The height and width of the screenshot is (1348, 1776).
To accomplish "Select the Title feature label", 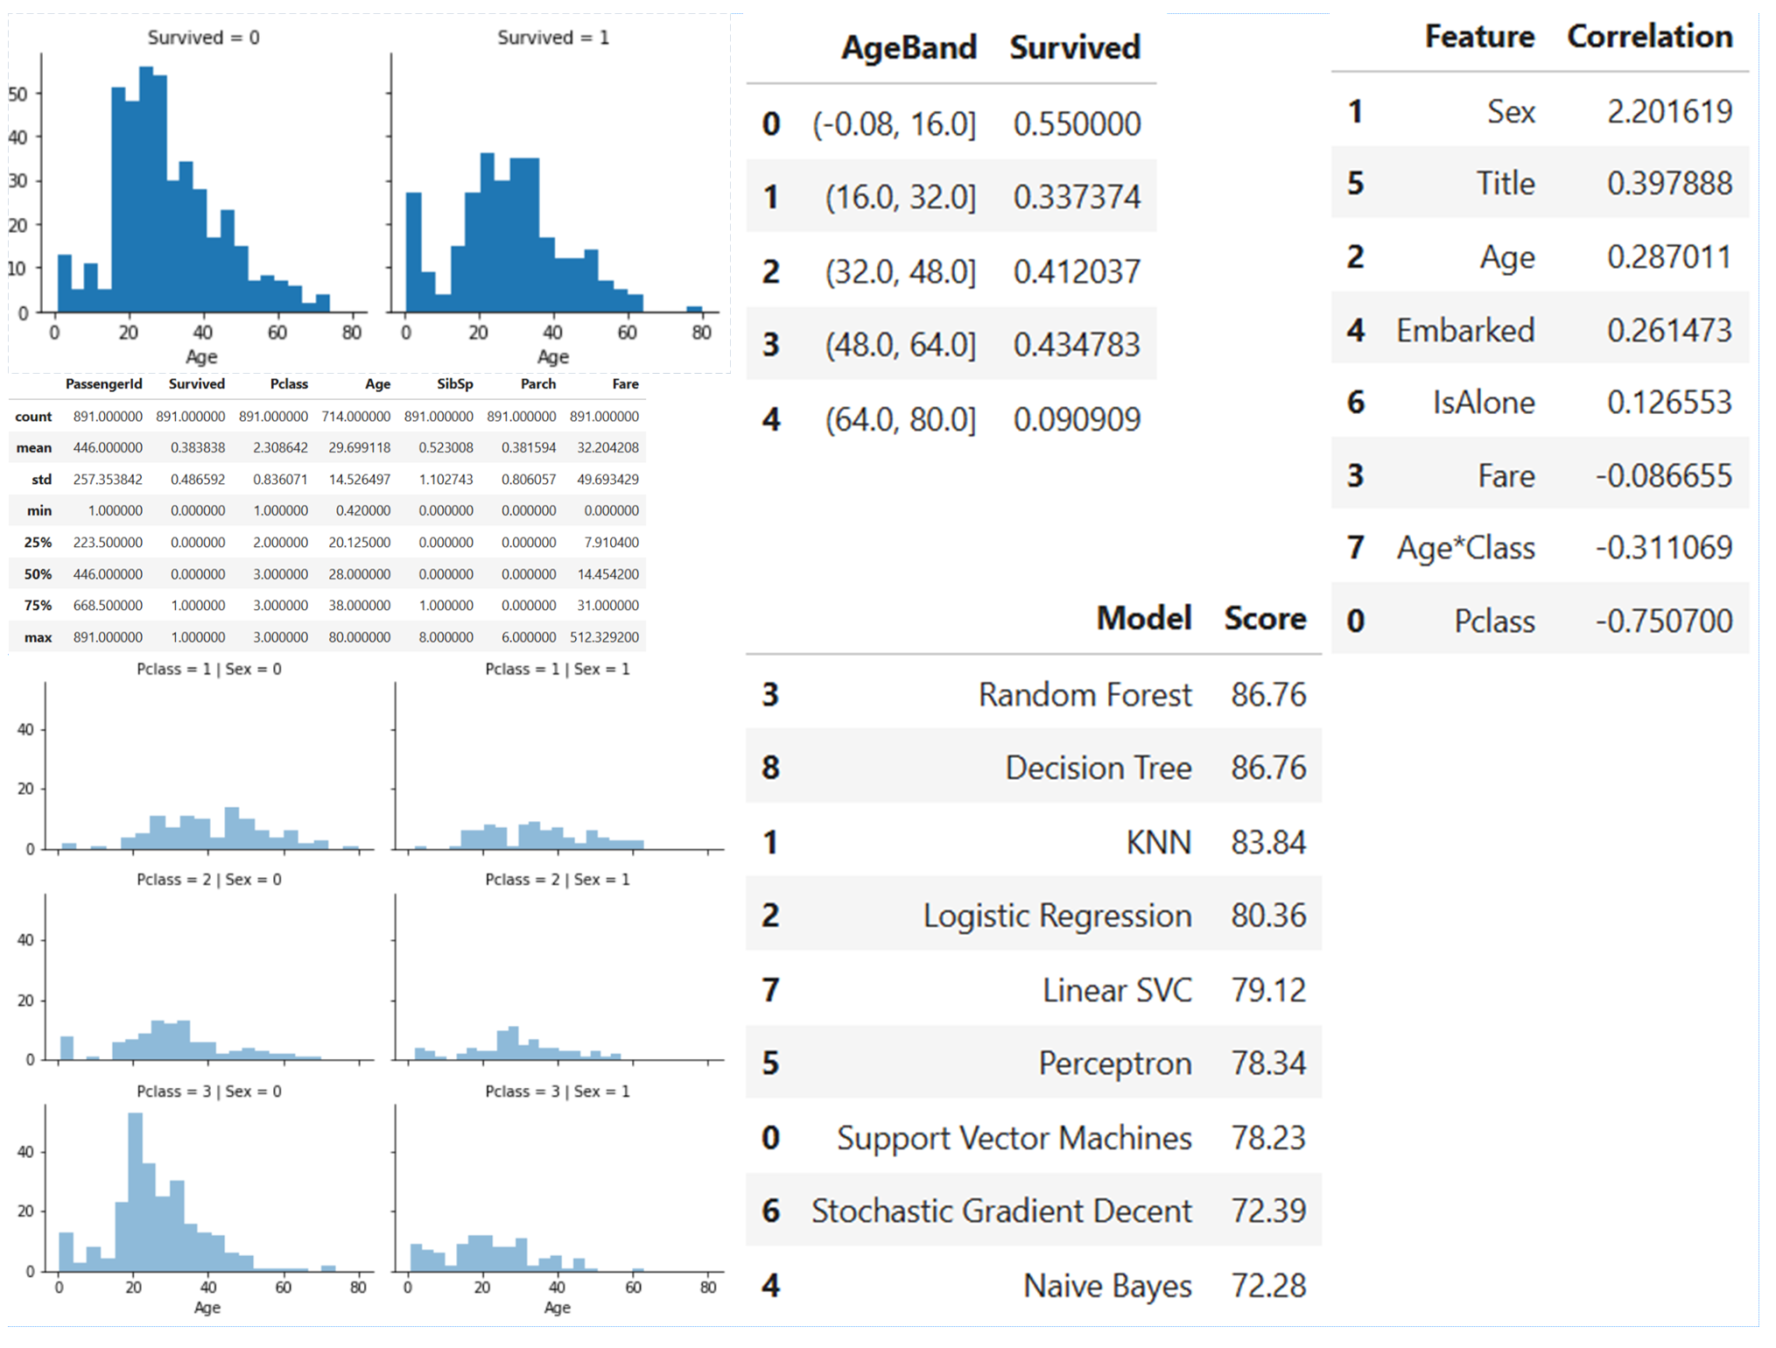I will 1506,183.
